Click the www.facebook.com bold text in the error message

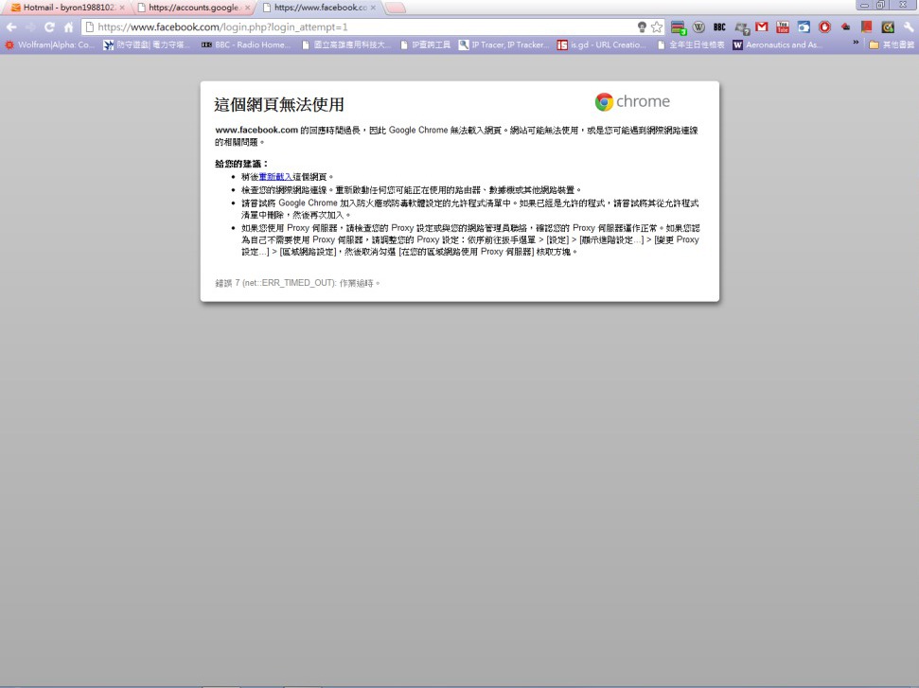pyautogui.click(x=256, y=130)
